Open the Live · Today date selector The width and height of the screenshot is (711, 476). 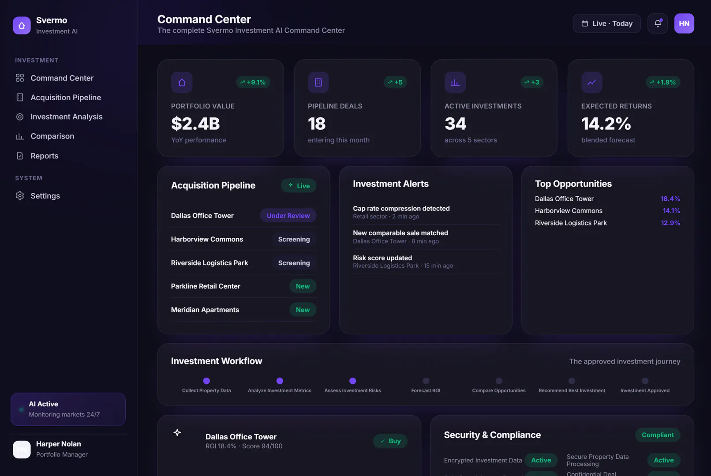click(x=607, y=23)
